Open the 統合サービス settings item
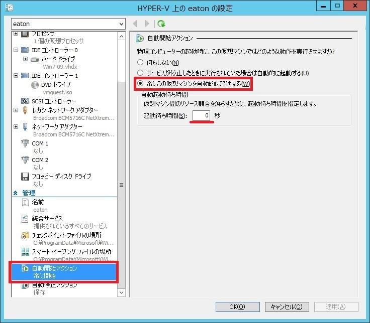 click(x=47, y=219)
